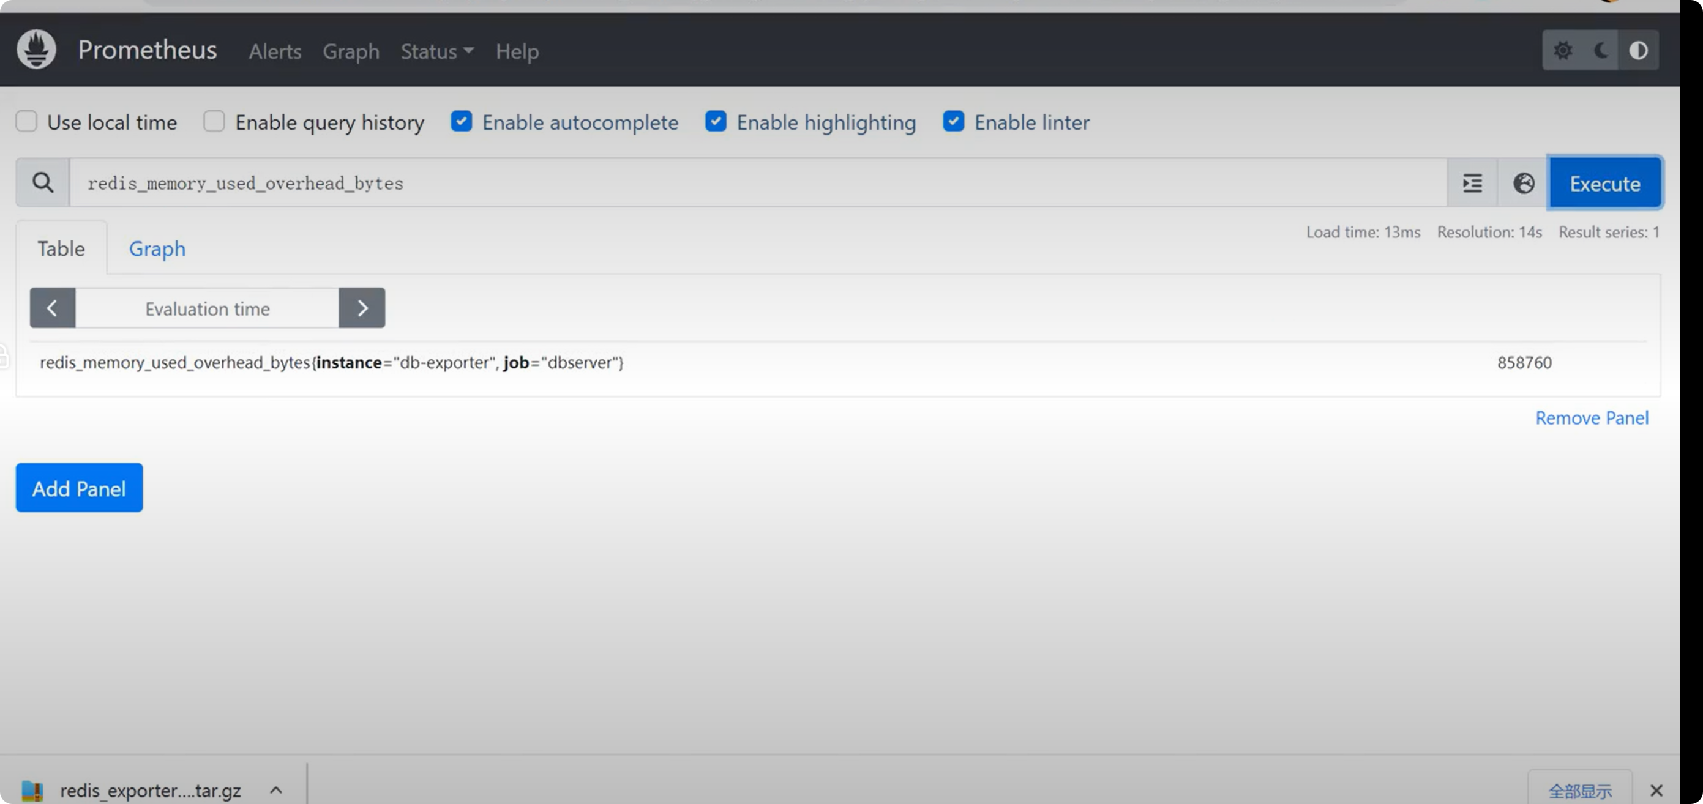Viewport: 1703px width, 804px height.
Task: Open metrics explorer globe icon
Action: point(1524,183)
